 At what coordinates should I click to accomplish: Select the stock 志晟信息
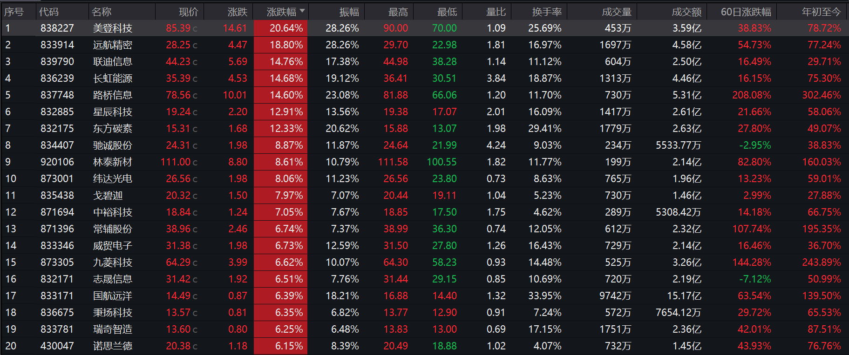[x=113, y=279]
